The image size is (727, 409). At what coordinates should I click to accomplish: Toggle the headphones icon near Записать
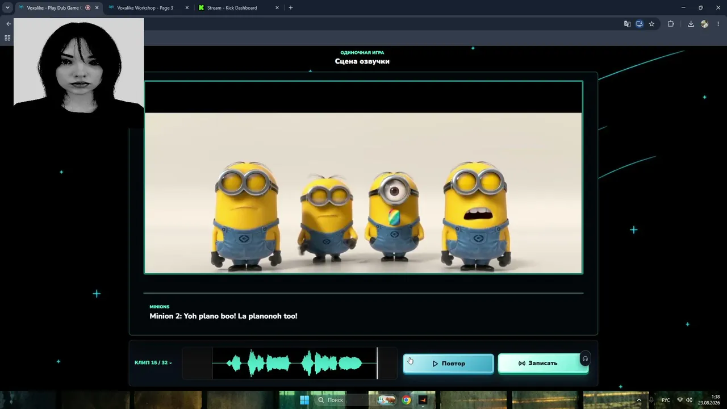585,358
